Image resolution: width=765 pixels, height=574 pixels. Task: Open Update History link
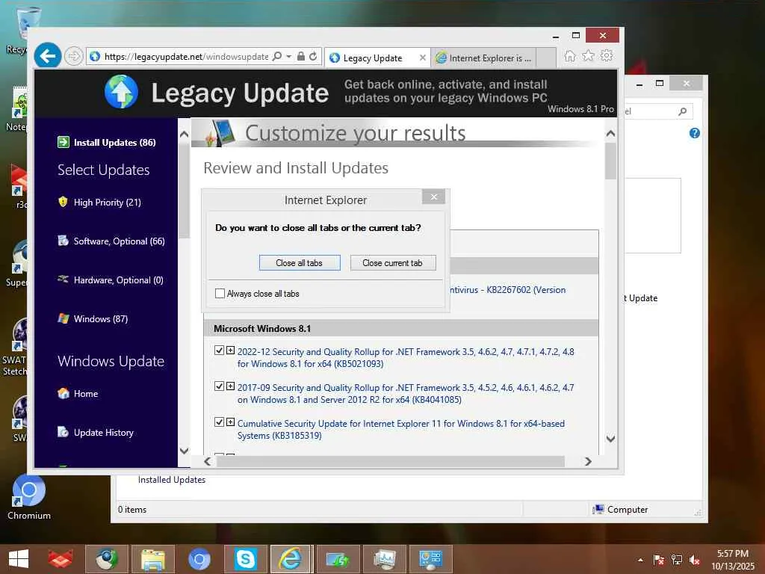pos(103,433)
